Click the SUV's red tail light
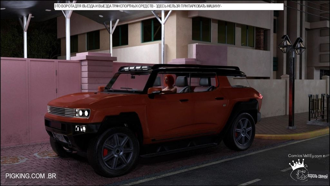Viewport: 330px width, 186px height. click(260, 96)
